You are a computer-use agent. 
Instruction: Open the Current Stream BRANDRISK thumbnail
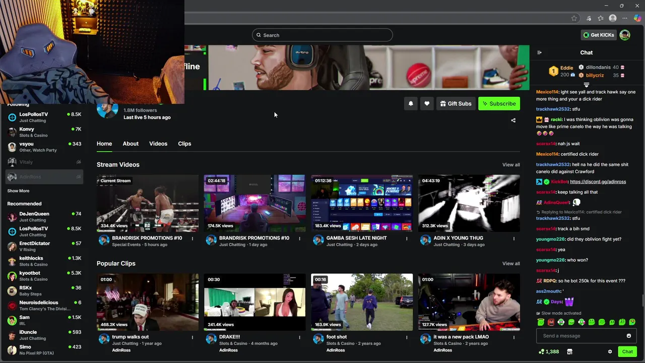coord(148,203)
